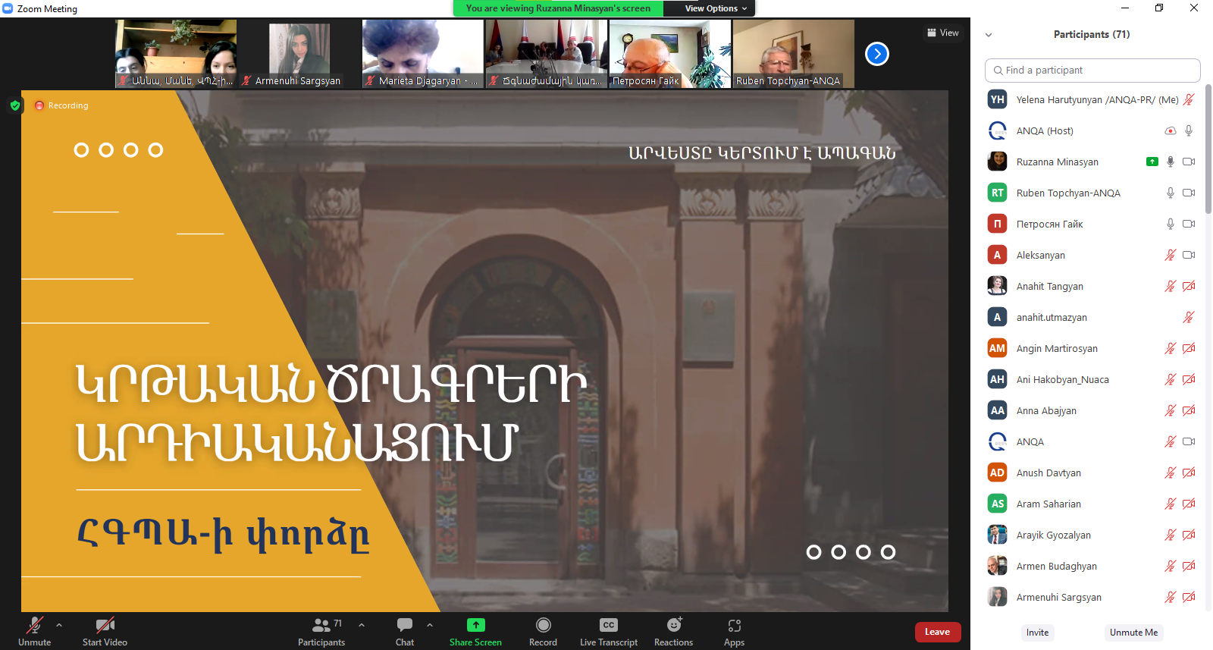This screenshot has height=650, width=1213.
Task: Open audio options arrow beside Unmute
Action: (x=59, y=625)
